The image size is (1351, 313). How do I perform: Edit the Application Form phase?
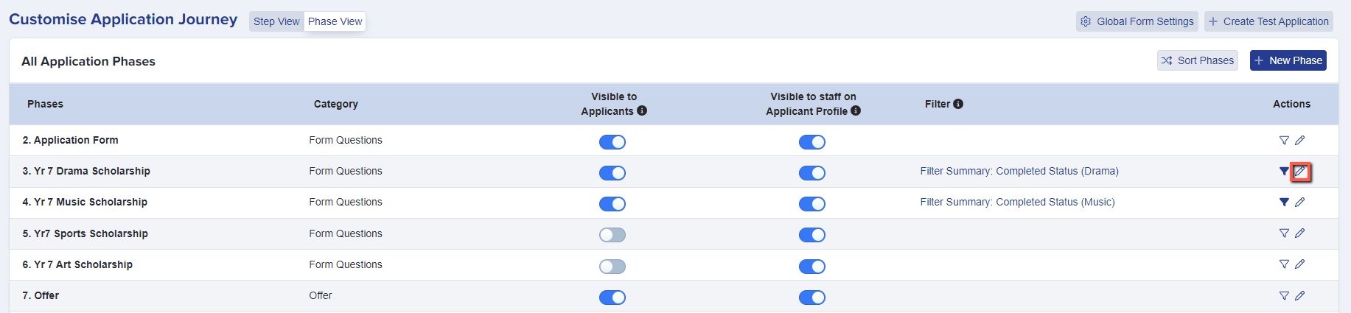pos(1300,140)
